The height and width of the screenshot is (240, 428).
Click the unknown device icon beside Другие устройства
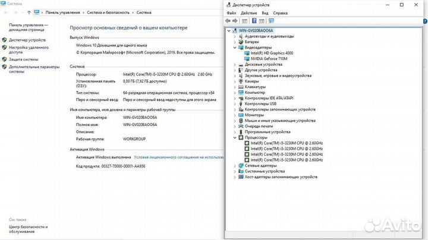click(x=241, y=70)
